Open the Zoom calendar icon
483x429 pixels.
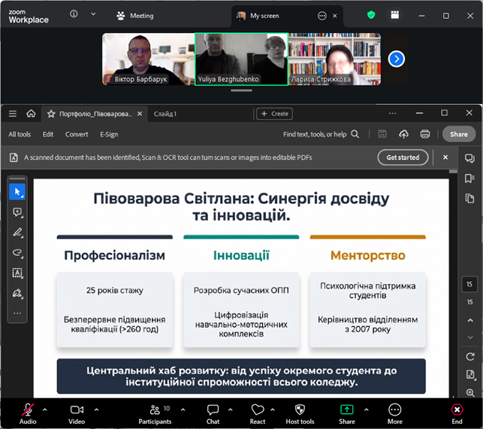pyautogui.click(x=395, y=15)
